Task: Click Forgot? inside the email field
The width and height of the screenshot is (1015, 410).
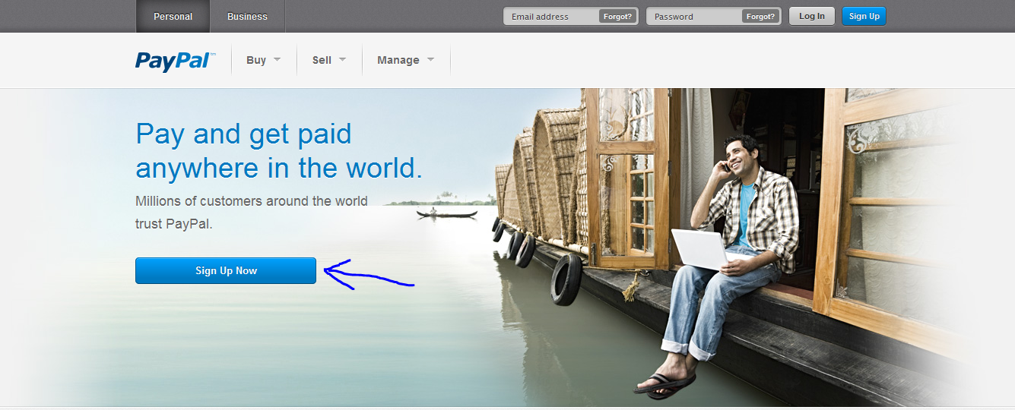Action: point(617,17)
